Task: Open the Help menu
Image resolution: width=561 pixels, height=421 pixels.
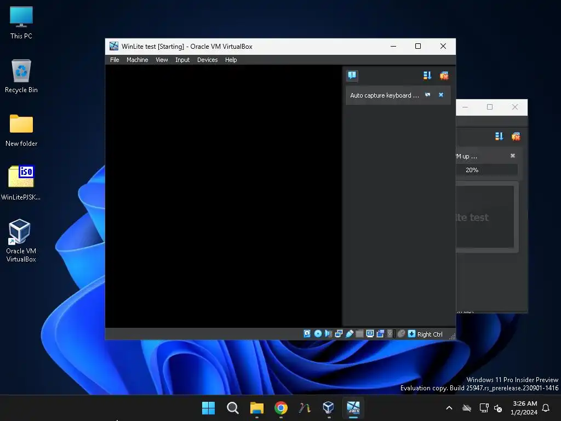Action: pyautogui.click(x=231, y=60)
